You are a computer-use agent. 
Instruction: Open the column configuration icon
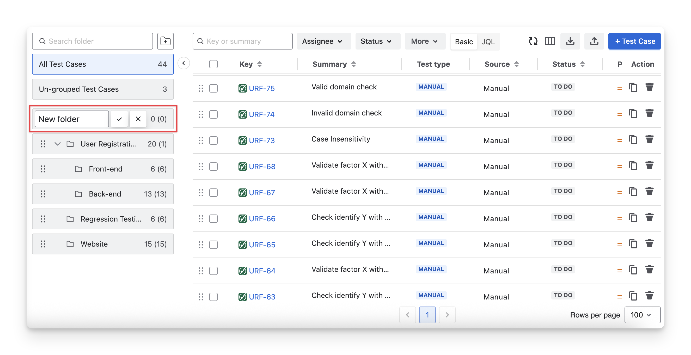[550, 41]
